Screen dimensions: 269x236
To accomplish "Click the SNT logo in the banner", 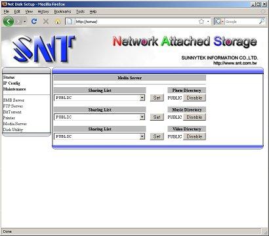I will 43,49.
